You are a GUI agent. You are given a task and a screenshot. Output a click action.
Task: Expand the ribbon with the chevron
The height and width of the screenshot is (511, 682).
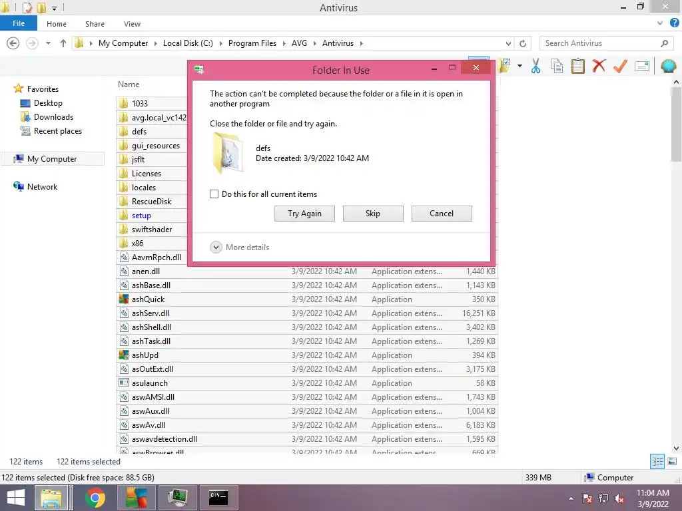click(x=660, y=23)
